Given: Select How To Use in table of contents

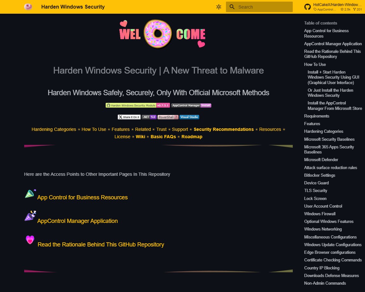Looking at the screenshot, I should [x=315, y=65].
